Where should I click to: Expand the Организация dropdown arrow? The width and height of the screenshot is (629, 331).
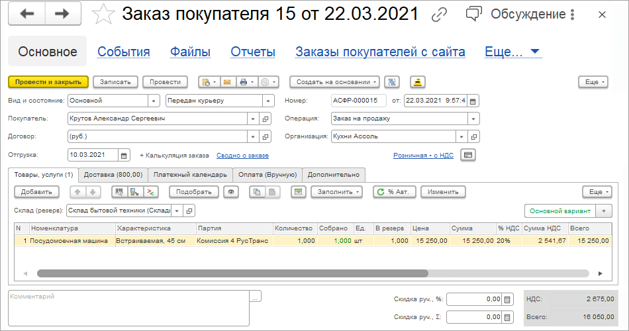461,137
